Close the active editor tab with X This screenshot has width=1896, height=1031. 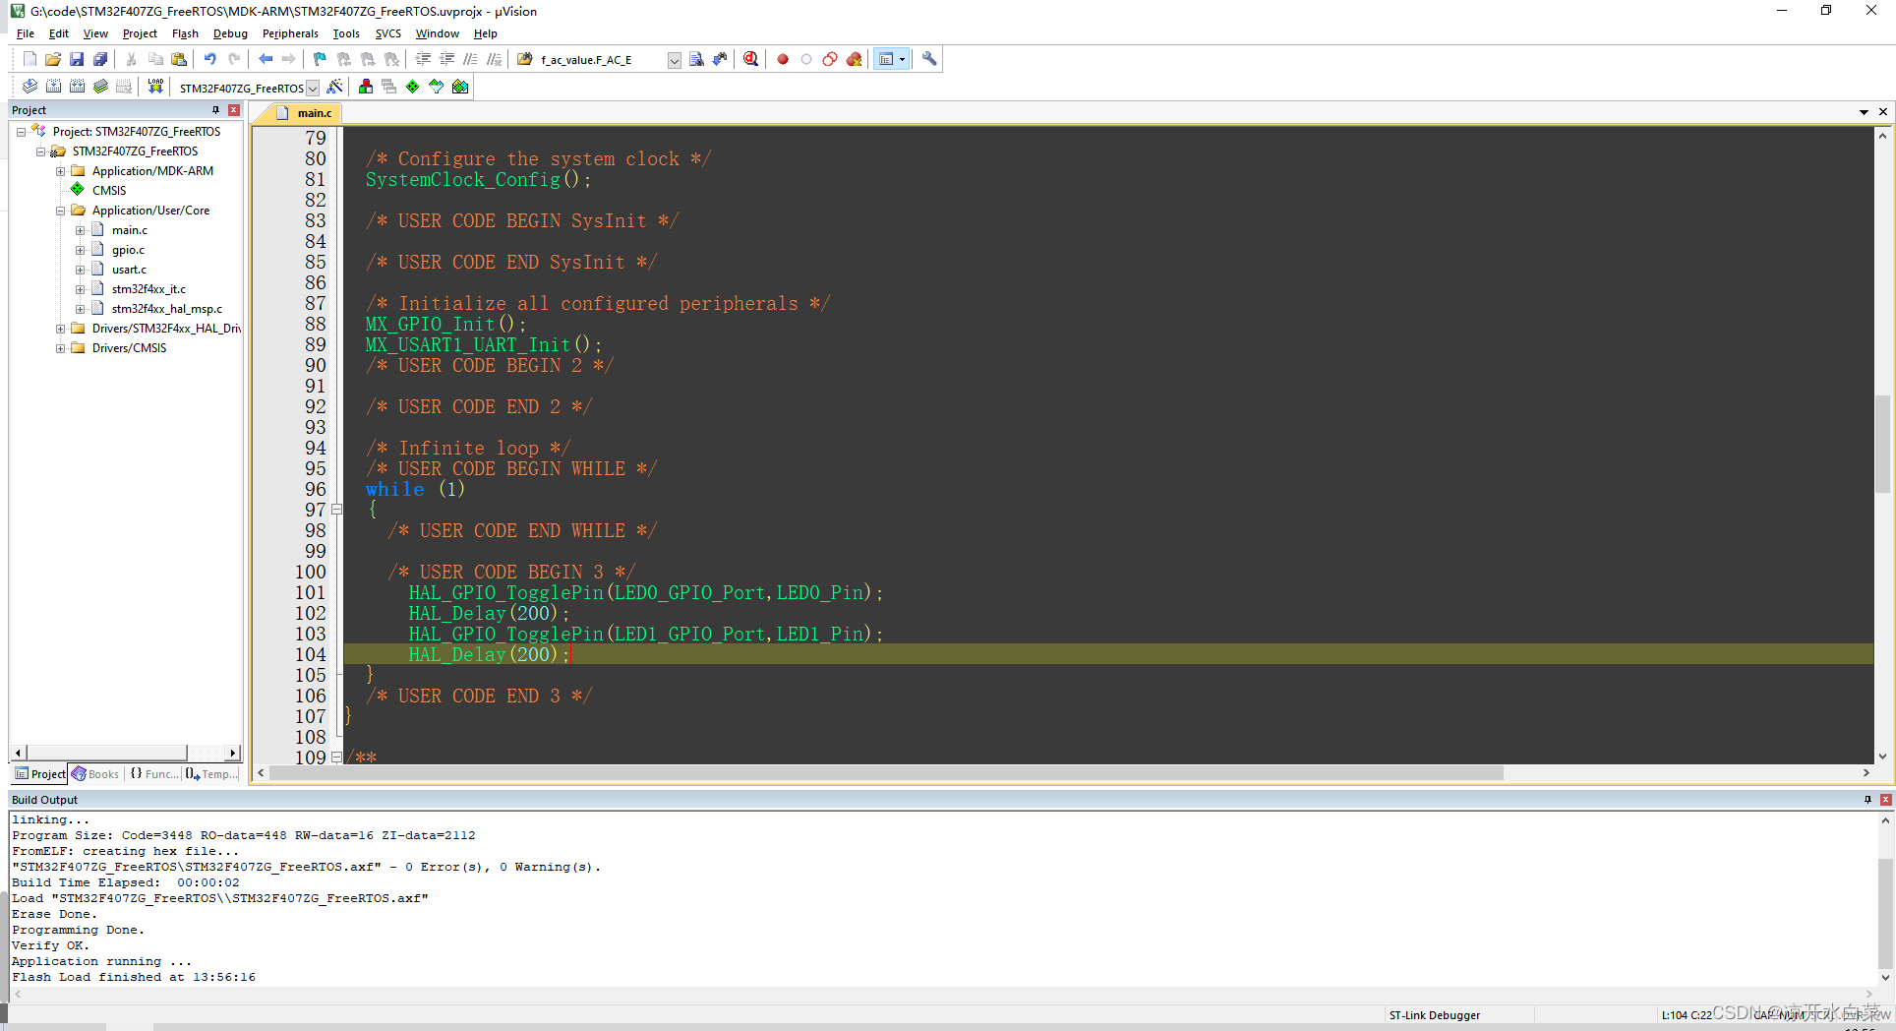(1883, 112)
